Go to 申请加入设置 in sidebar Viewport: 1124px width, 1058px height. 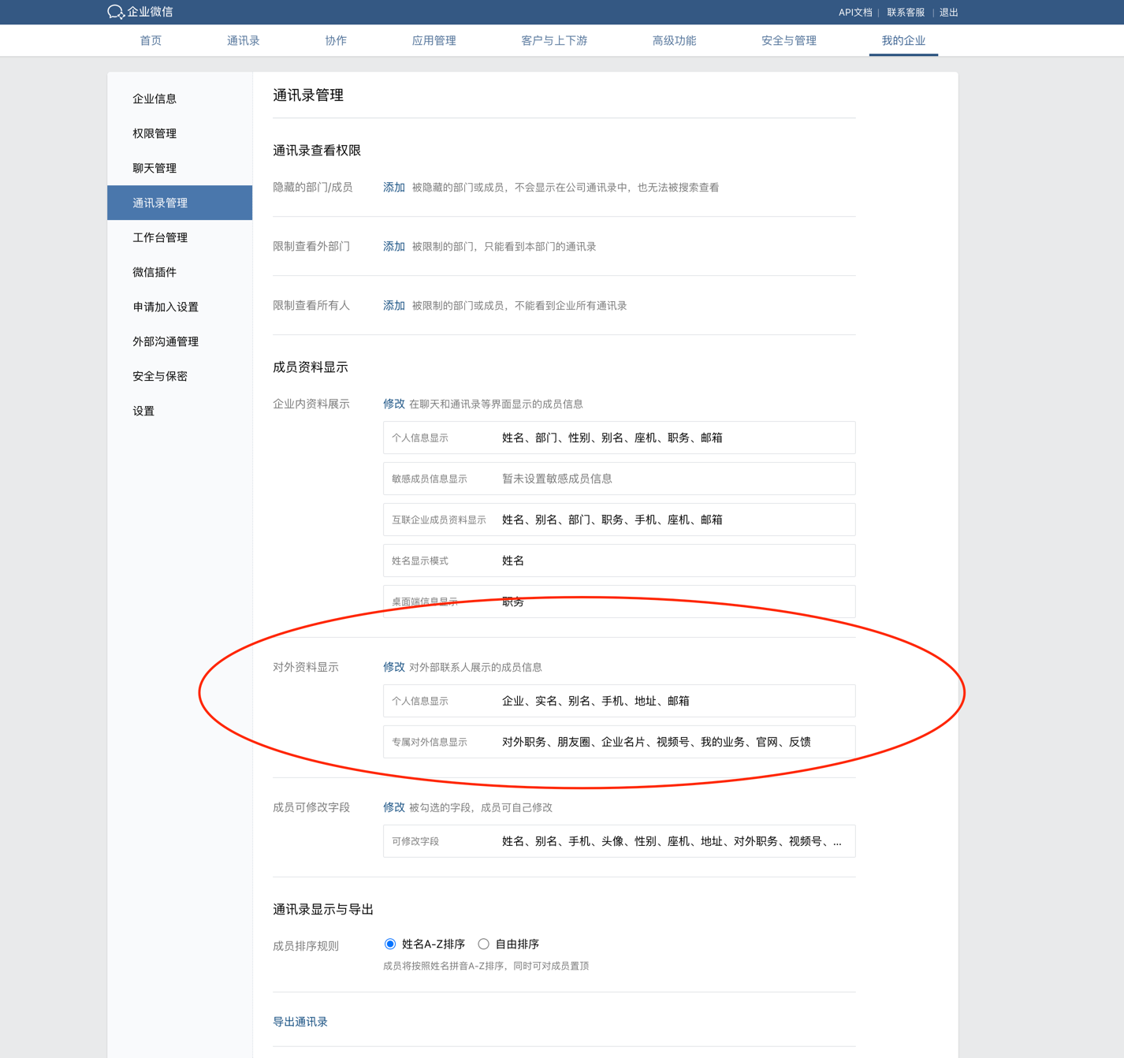pyautogui.click(x=180, y=307)
